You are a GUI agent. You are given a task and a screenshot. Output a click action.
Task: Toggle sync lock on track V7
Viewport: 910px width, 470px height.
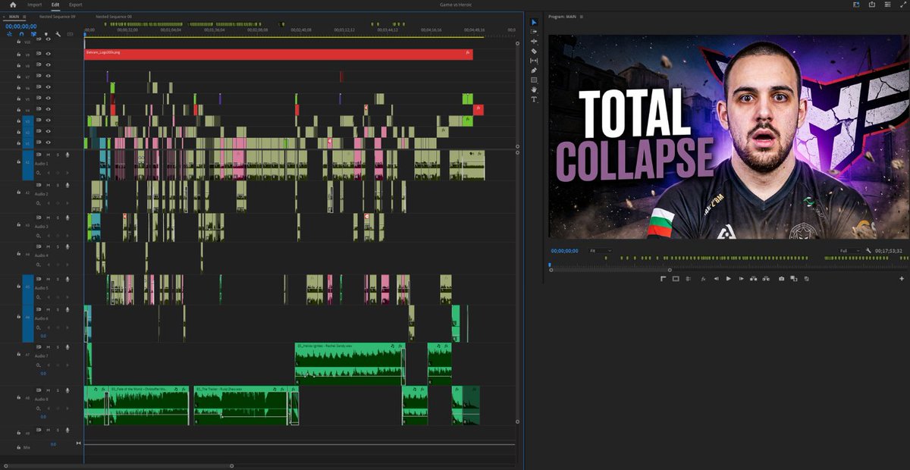[x=39, y=77]
